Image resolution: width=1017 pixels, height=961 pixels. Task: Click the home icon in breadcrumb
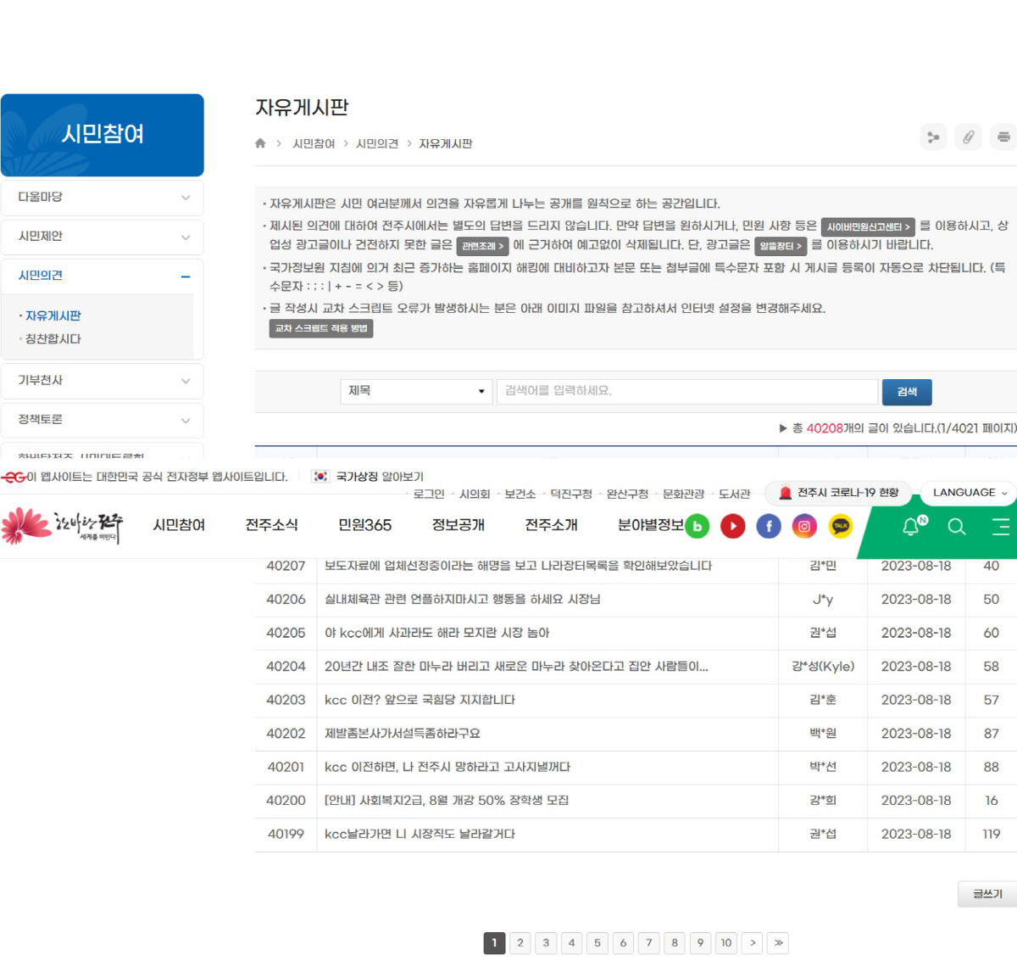[260, 143]
